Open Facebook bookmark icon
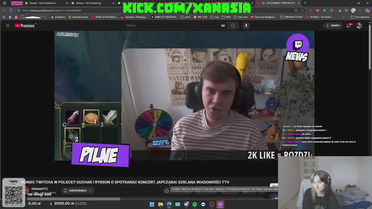The width and height of the screenshot is (372, 209). (10, 17)
